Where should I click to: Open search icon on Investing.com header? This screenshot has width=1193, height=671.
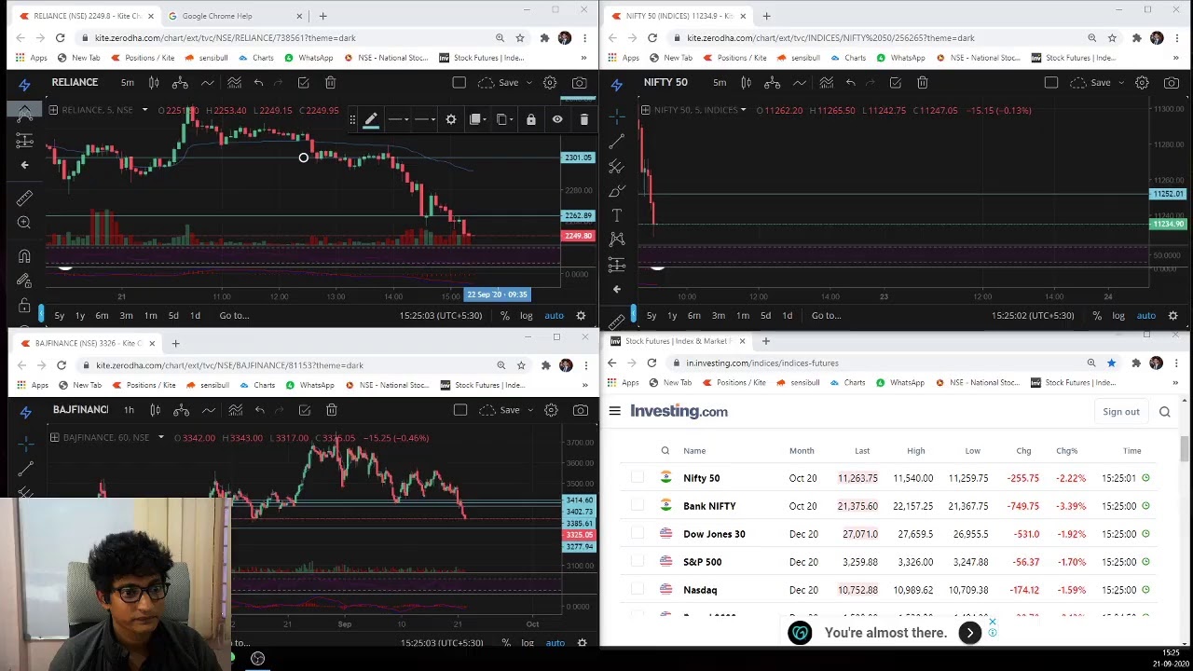click(1164, 411)
